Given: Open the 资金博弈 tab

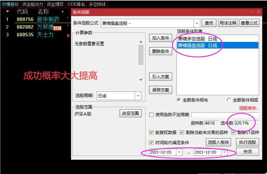Looking at the screenshot, I should tap(55, 4).
